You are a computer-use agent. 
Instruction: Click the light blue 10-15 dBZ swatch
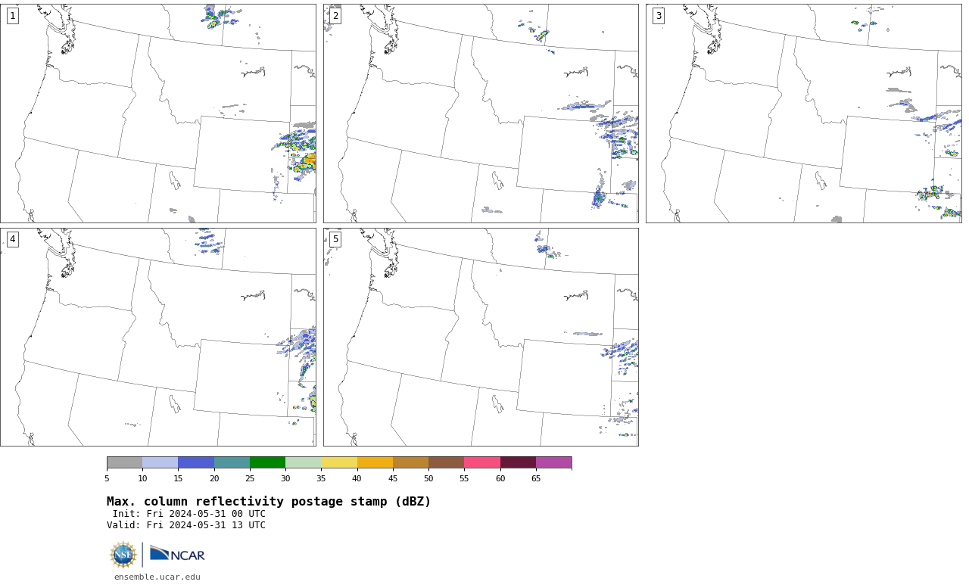tap(160, 462)
